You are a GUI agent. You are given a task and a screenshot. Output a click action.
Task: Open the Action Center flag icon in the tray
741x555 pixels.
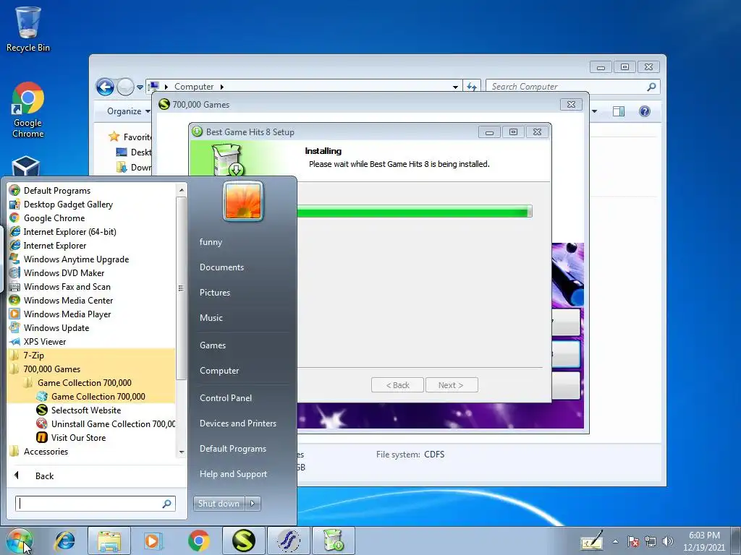(633, 542)
